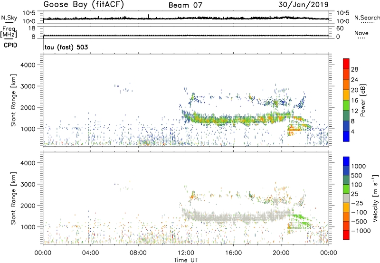The height and width of the screenshot is (263, 380).
Task: Click the "08:00" time tick label
Action: click(x=138, y=253)
